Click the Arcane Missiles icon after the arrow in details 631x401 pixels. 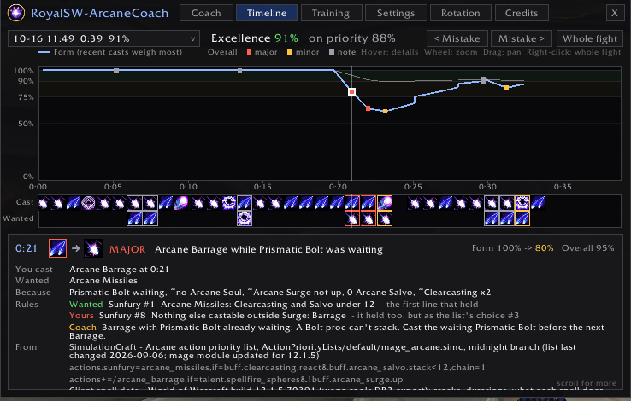[92, 248]
